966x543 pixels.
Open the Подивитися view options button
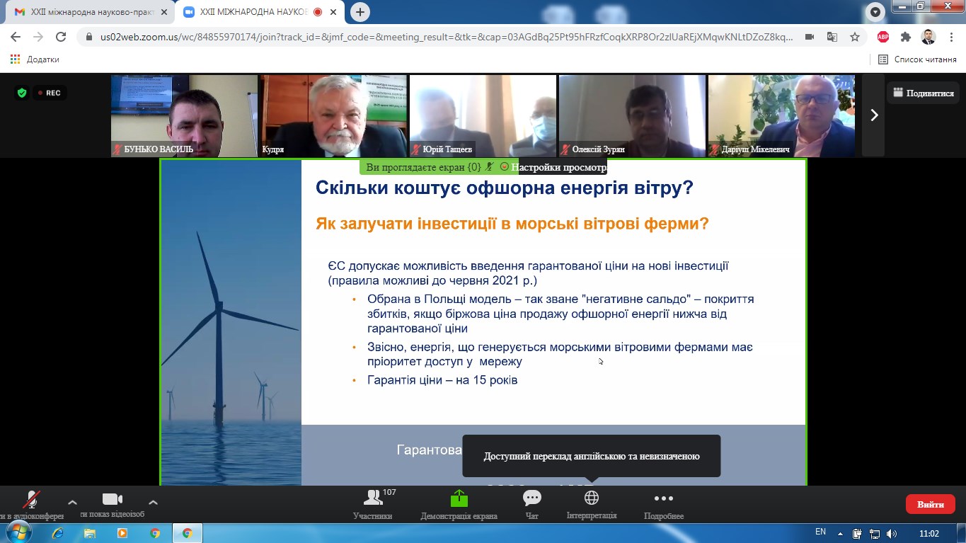tap(923, 93)
